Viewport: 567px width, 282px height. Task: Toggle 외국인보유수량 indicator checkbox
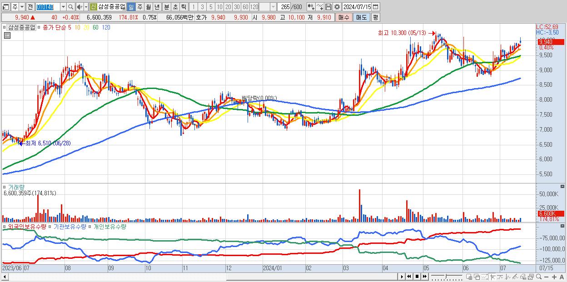4,226
